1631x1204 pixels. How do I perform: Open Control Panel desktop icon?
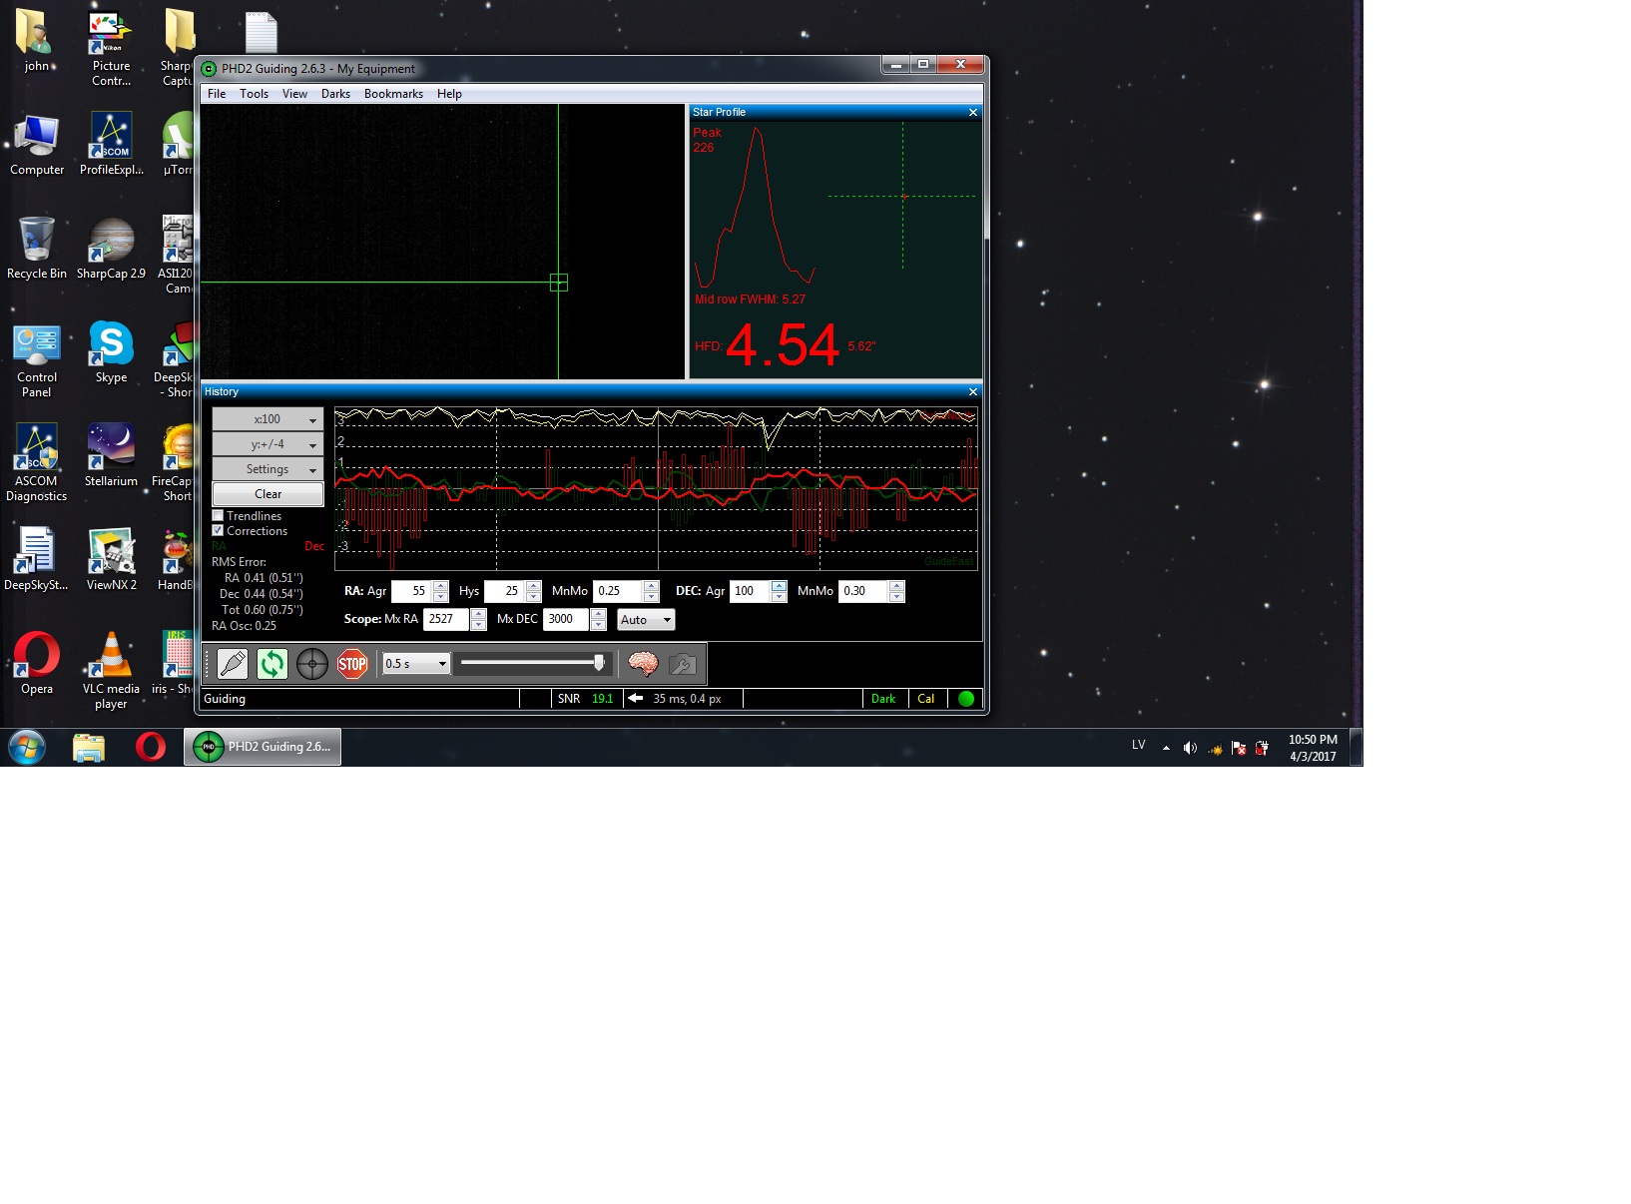tap(37, 359)
